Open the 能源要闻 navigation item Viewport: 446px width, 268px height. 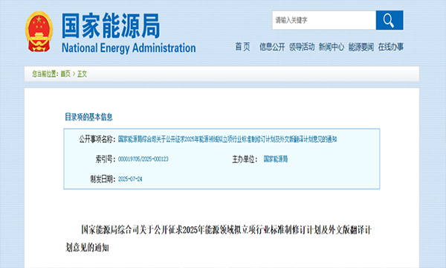coord(361,47)
